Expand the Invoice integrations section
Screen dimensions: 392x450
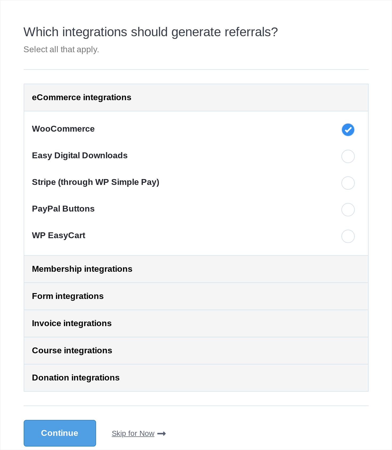coord(72,323)
